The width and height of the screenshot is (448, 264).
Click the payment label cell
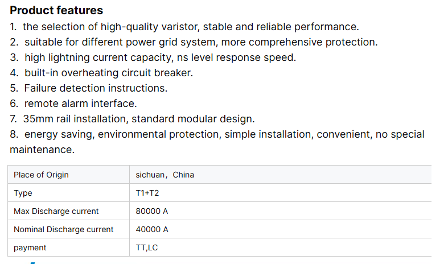30,247
